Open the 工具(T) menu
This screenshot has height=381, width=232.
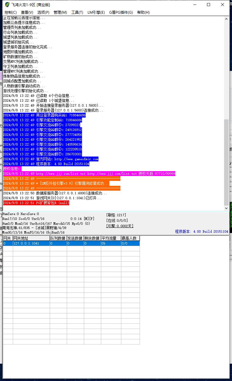[77, 12]
